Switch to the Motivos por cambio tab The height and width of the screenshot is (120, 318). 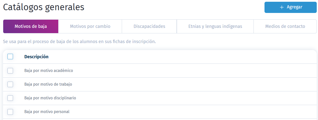(x=90, y=26)
